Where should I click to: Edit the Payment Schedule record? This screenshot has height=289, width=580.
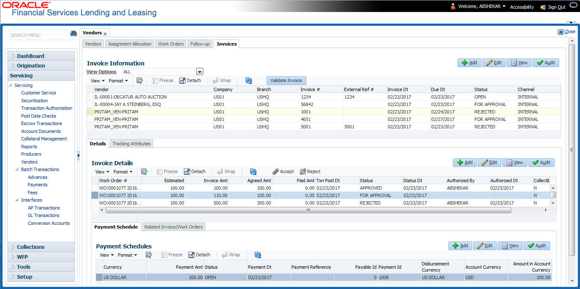[x=485, y=246]
